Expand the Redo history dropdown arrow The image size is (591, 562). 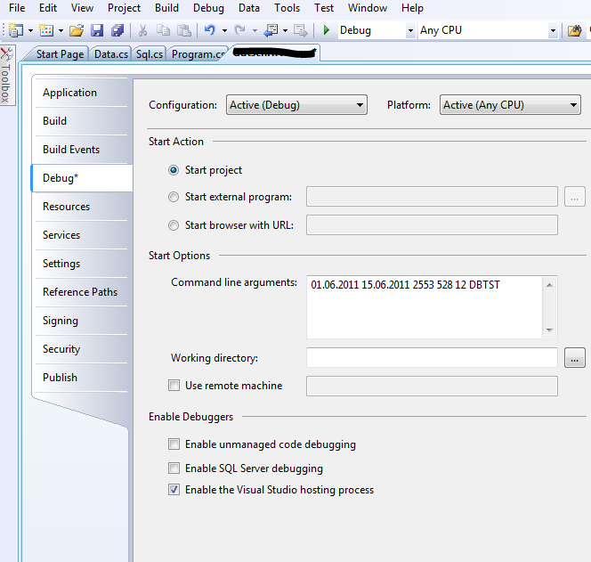pyautogui.click(x=255, y=30)
